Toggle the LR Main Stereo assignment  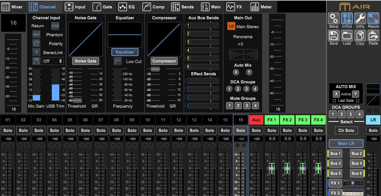231,26
